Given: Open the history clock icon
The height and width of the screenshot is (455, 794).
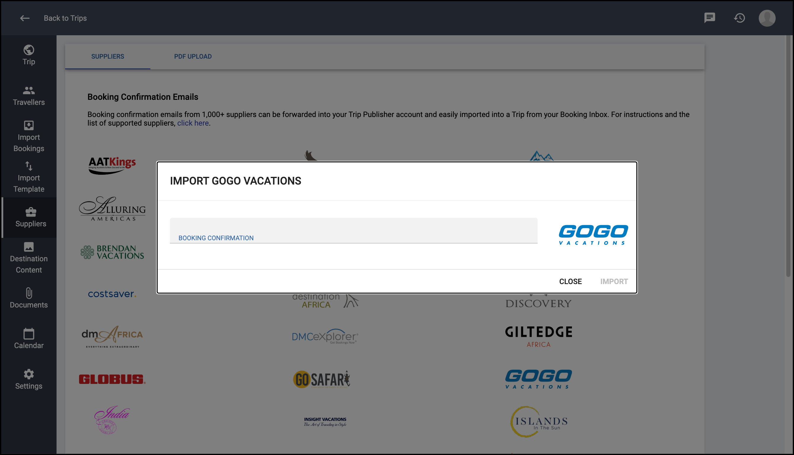Looking at the screenshot, I should [739, 18].
